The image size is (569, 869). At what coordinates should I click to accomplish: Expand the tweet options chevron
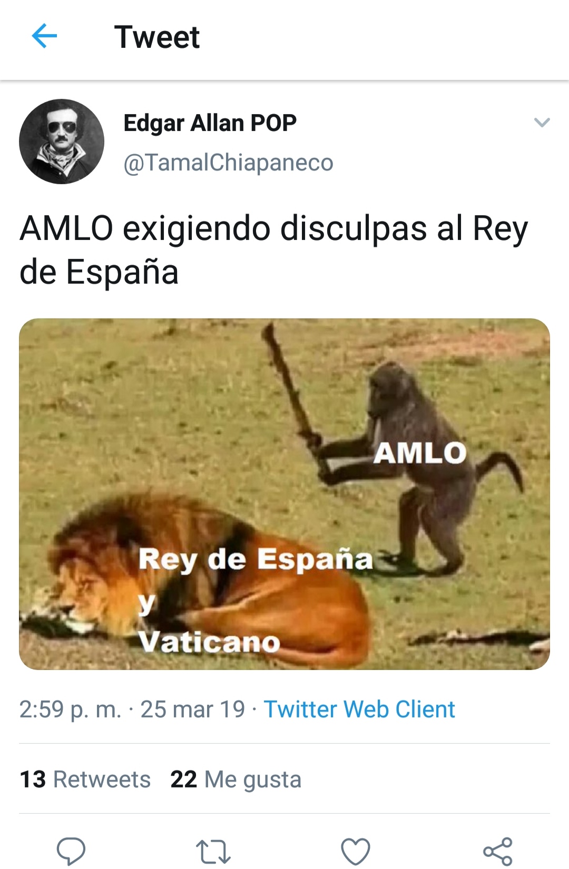542,123
